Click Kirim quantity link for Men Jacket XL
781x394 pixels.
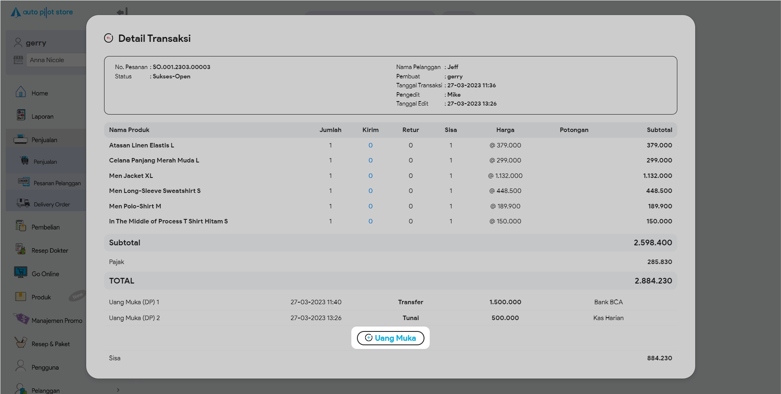(x=370, y=176)
